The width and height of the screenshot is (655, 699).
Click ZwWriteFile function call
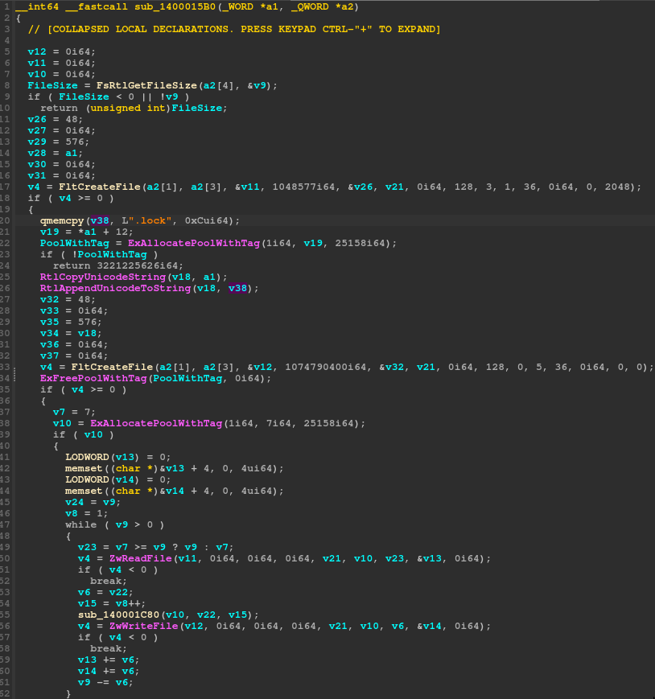click(x=143, y=627)
